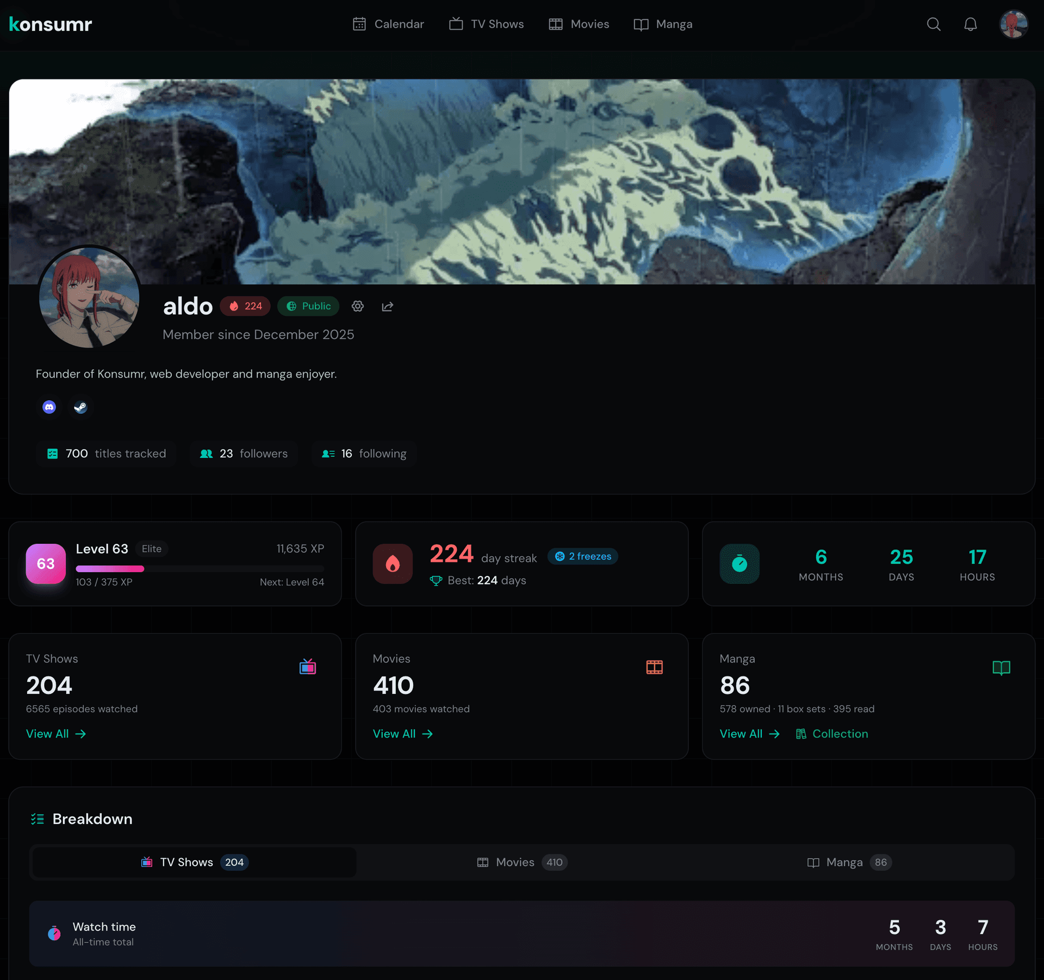Click the share profile icon
This screenshot has width=1044, height=980.
(387, 306)
